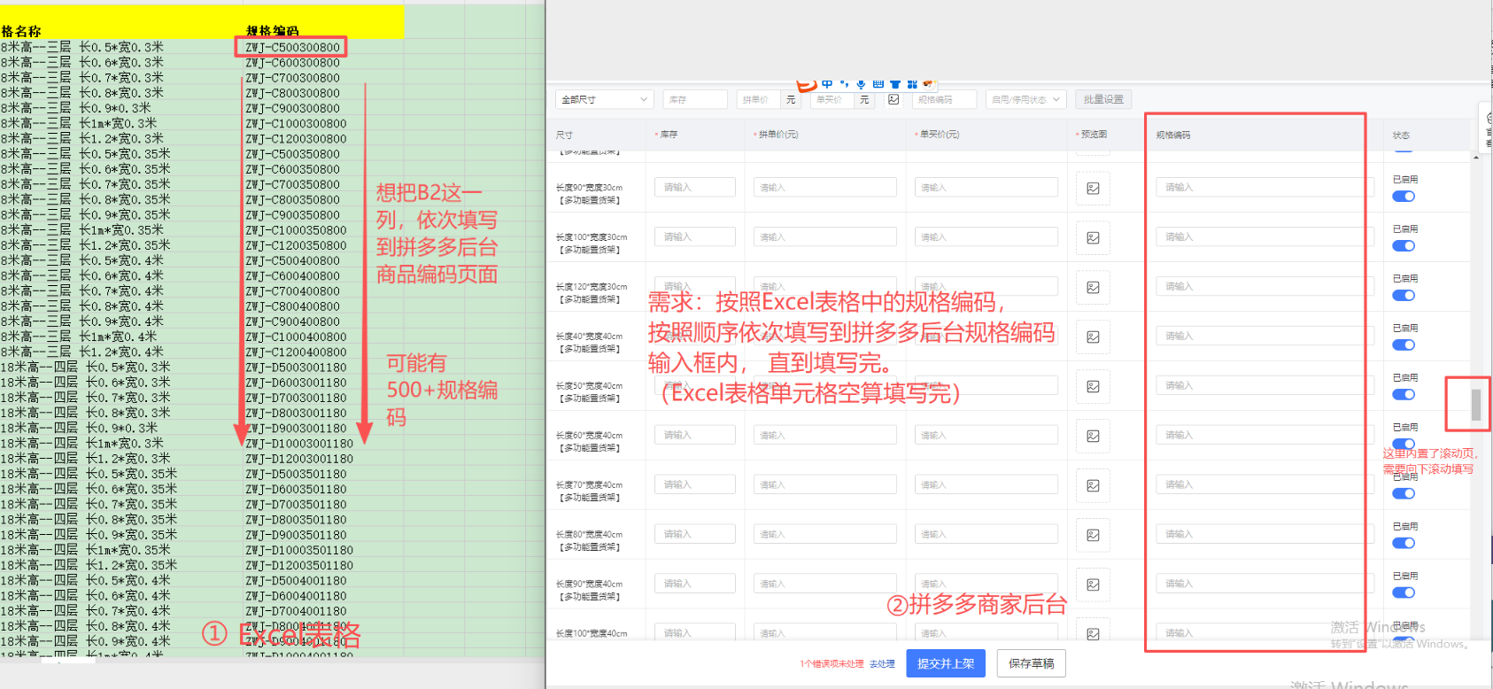Expand the 启用/停用状态 dropdown
The width and height of the screenshot is (1493, 689).
click(1025, 99)
